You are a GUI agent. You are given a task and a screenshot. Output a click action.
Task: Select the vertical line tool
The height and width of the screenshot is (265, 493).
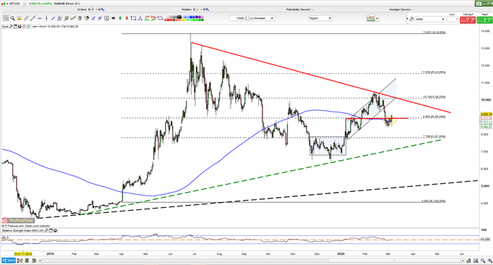click(x=46, y=18)
